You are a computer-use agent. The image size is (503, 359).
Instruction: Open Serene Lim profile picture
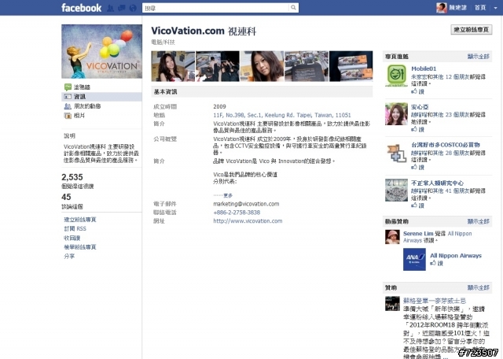click(x=392, y=237)
